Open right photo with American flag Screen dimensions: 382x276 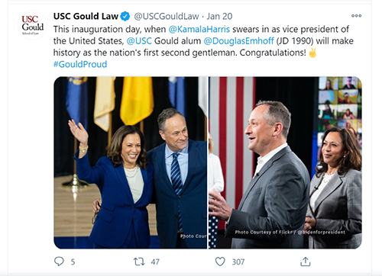pos(285,162)
